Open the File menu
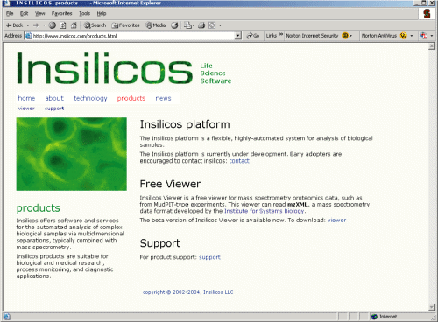 pos(10,13)
